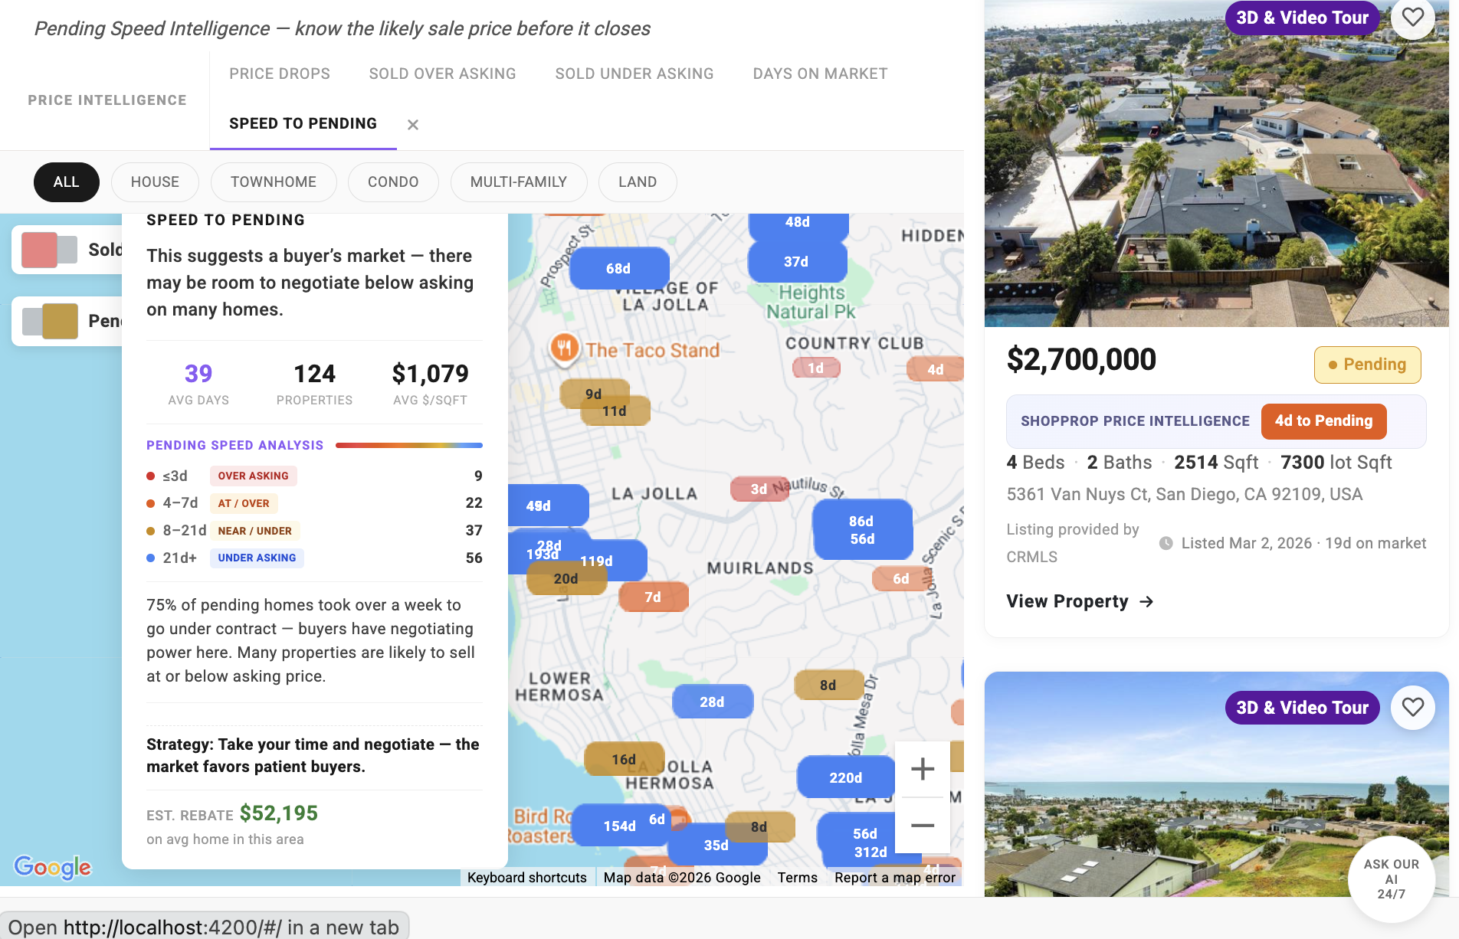Switch to Sold Over Asking tab
Viewport: 1459px width, 939px height.
442,74
